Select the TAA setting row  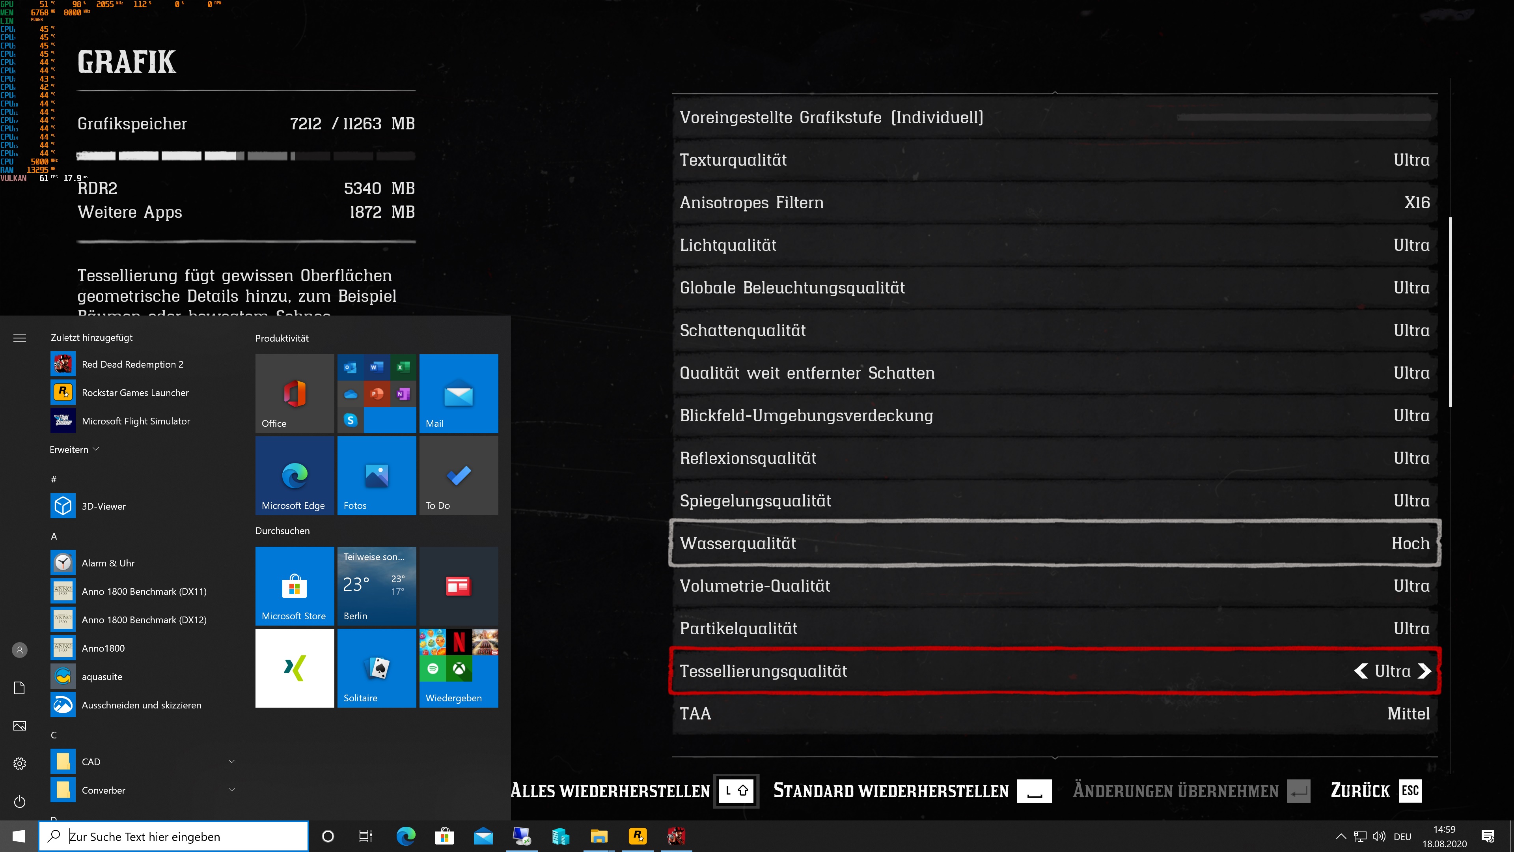(1054, 713)
